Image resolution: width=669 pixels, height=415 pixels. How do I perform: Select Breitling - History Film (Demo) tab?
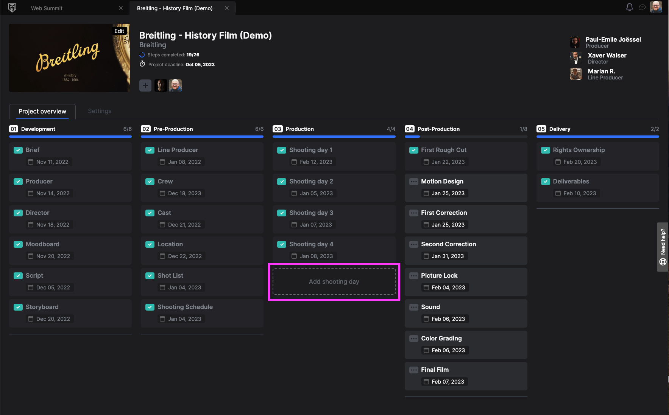[x=175, y=8]
